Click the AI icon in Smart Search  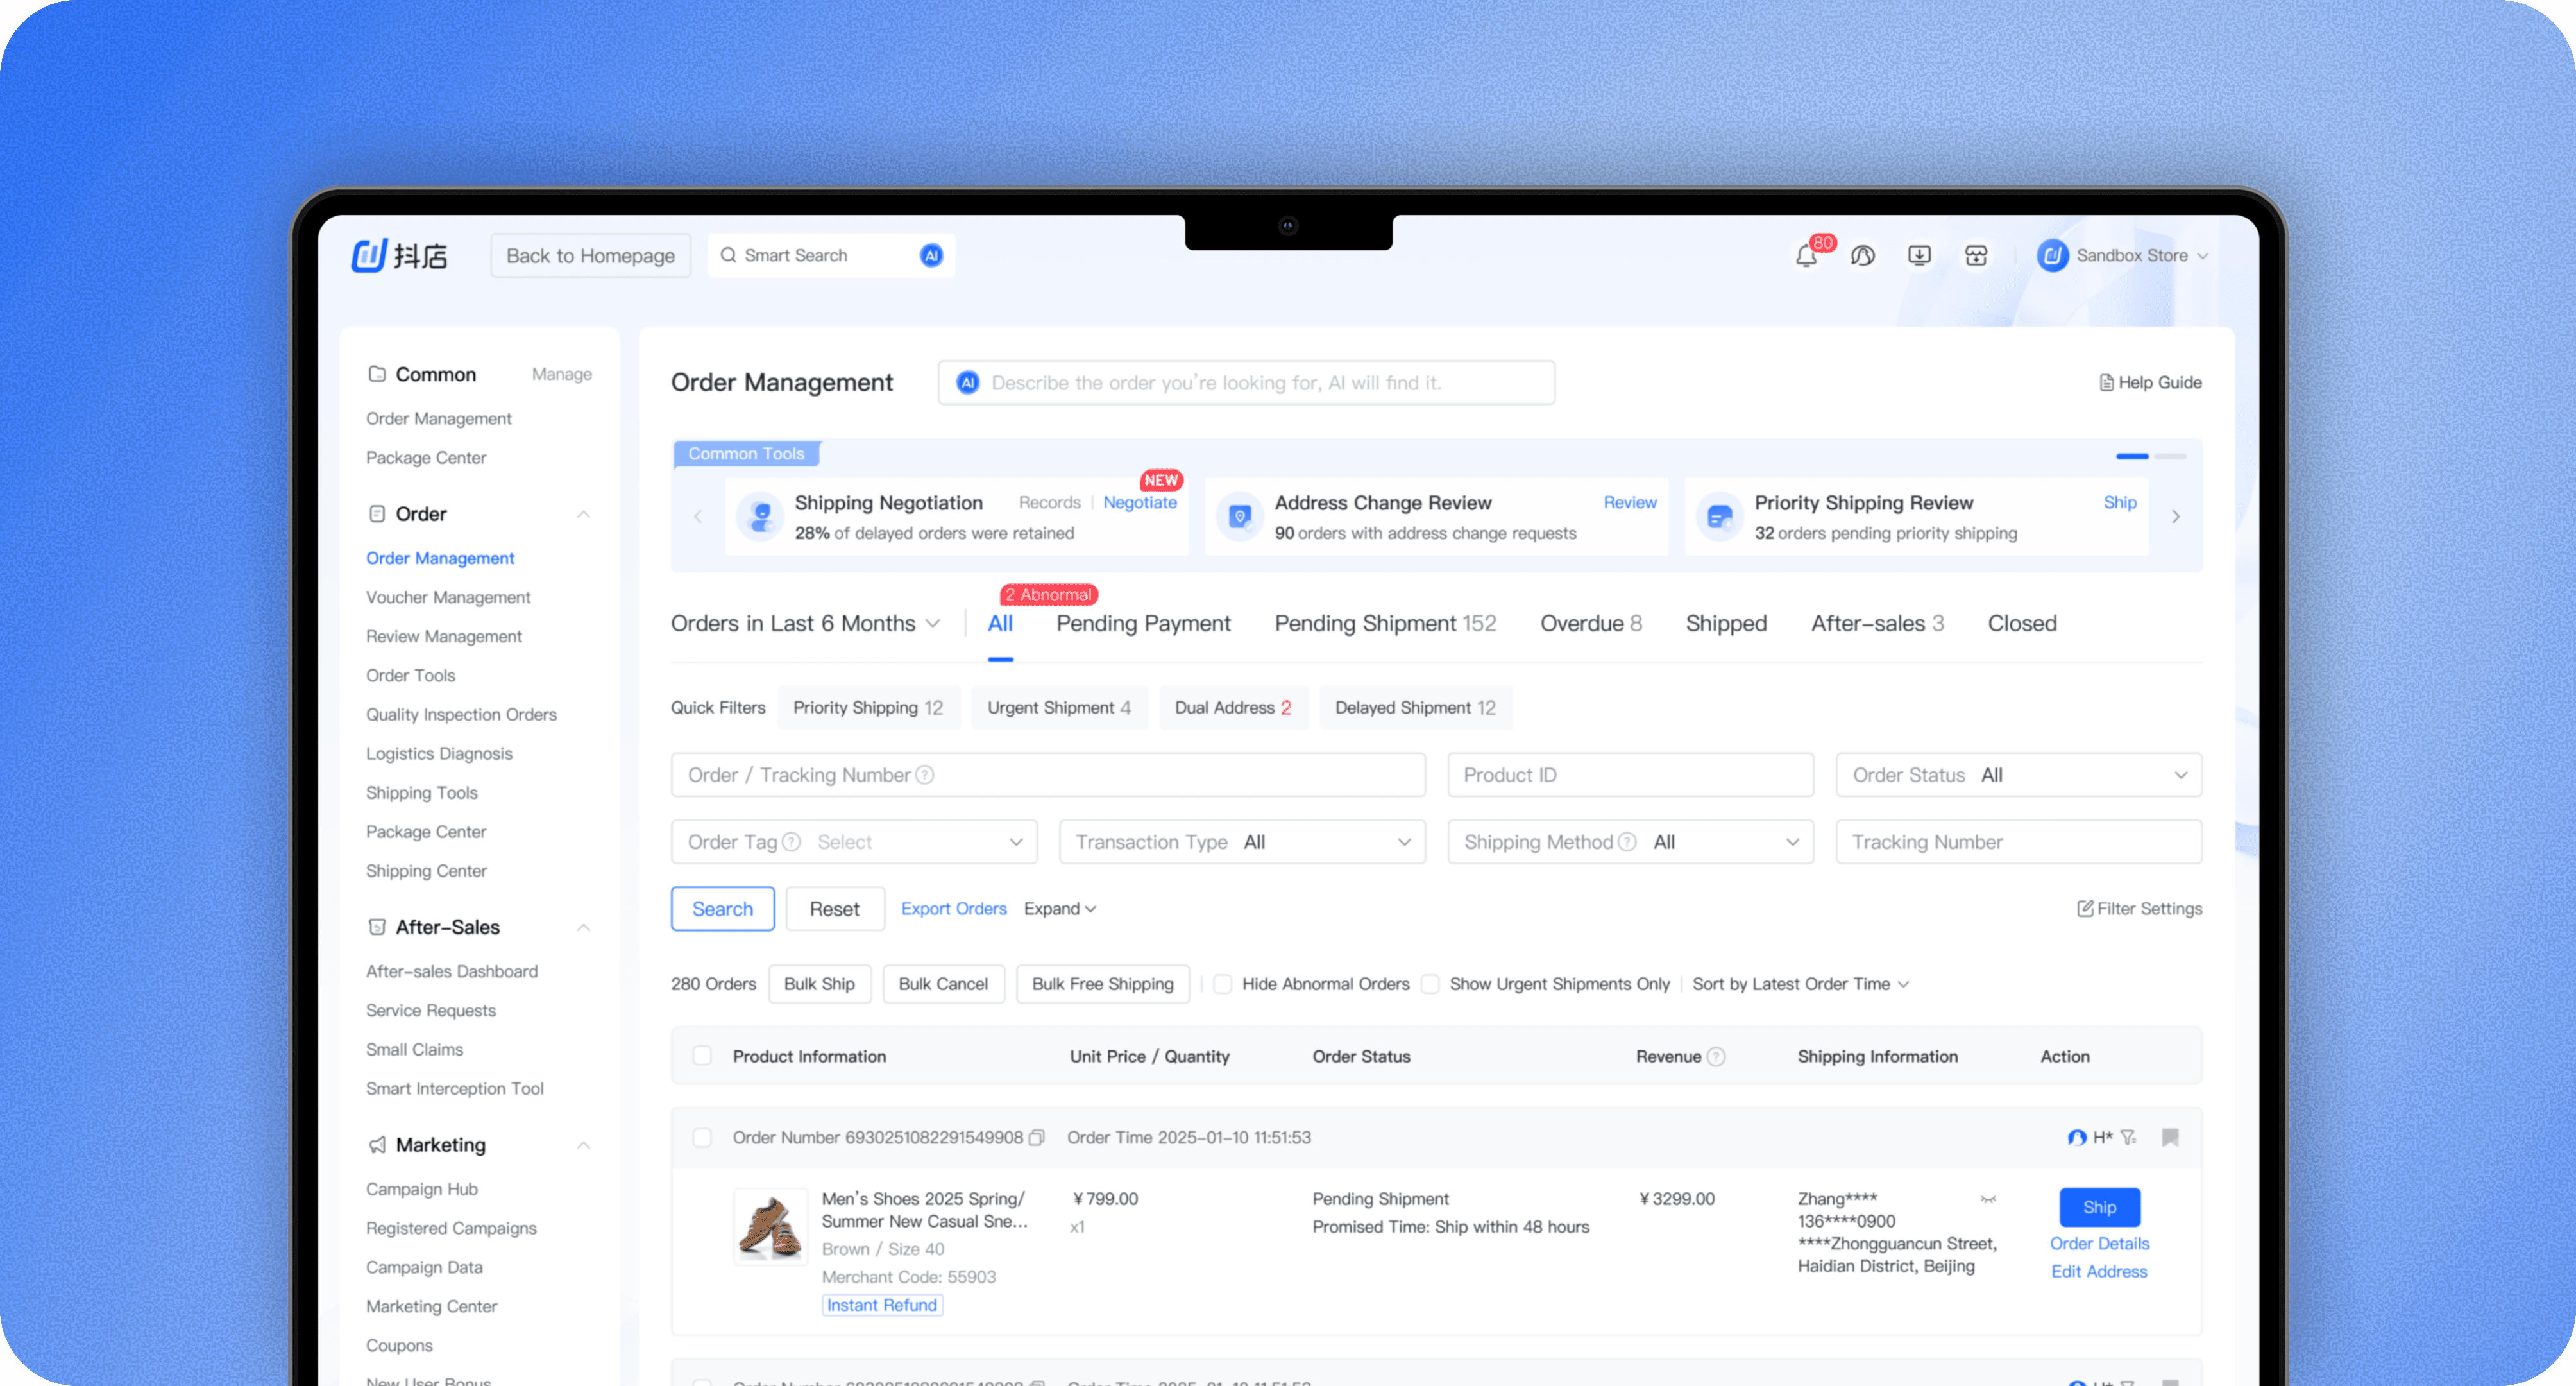(931, 256)
